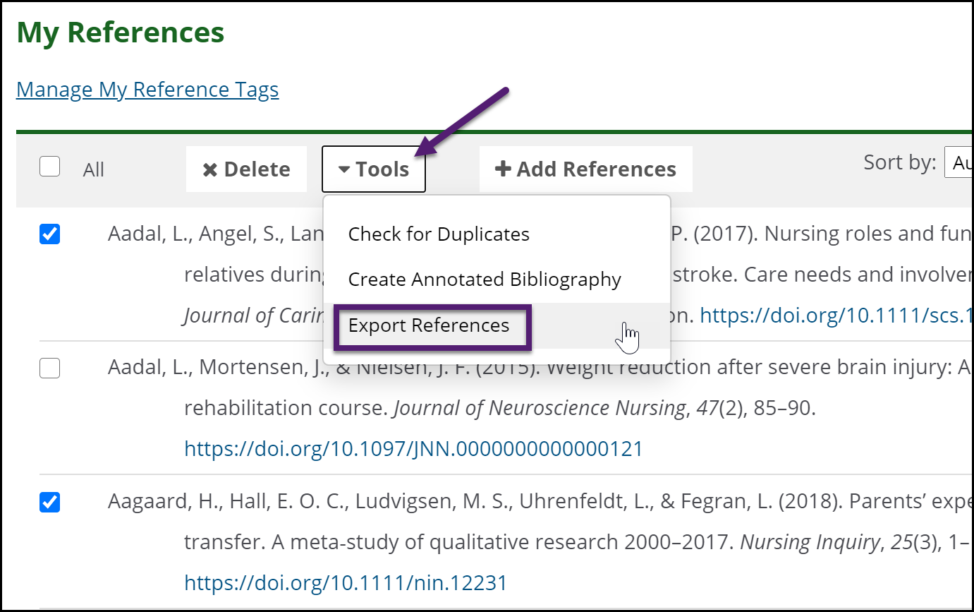Select the All checkbox header
Image resolution: width=974 pixels, height=612 pixels.
tap(49, 164)
